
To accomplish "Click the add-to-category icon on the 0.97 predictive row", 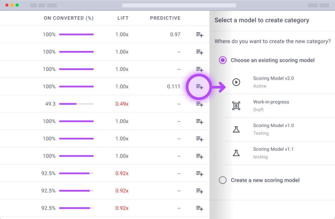I will (200, 34).
